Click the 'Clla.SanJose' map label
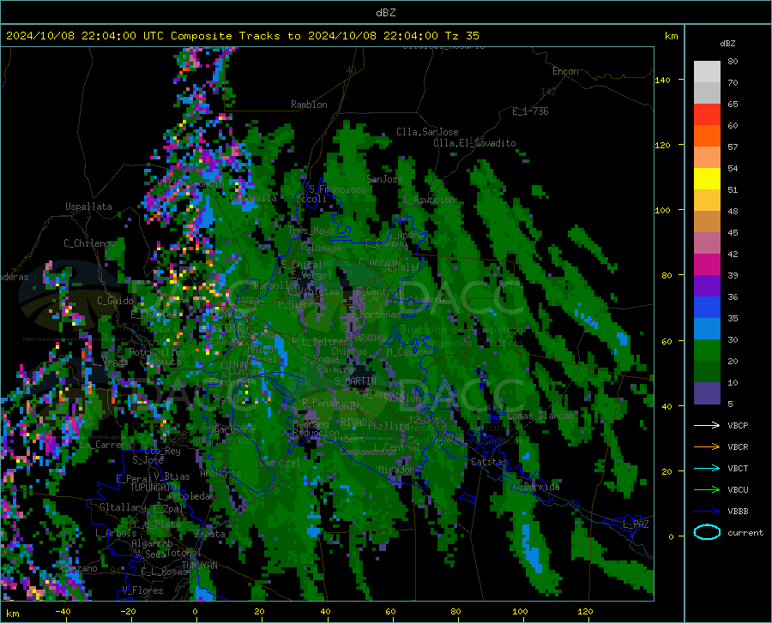The height and width of the screenshot is (623, 772). pos(427,132)
